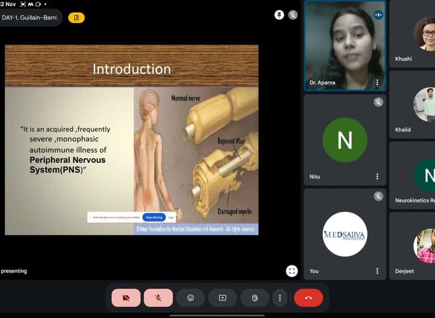Open the DAY-1, Guillain-Barré meeting title
The image size is (435, 318).
(x=29, y=18)
